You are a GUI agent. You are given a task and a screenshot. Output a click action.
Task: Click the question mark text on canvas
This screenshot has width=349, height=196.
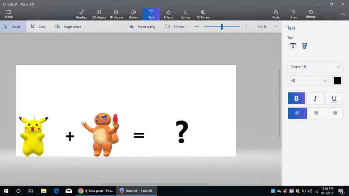[x=182, y=132]
